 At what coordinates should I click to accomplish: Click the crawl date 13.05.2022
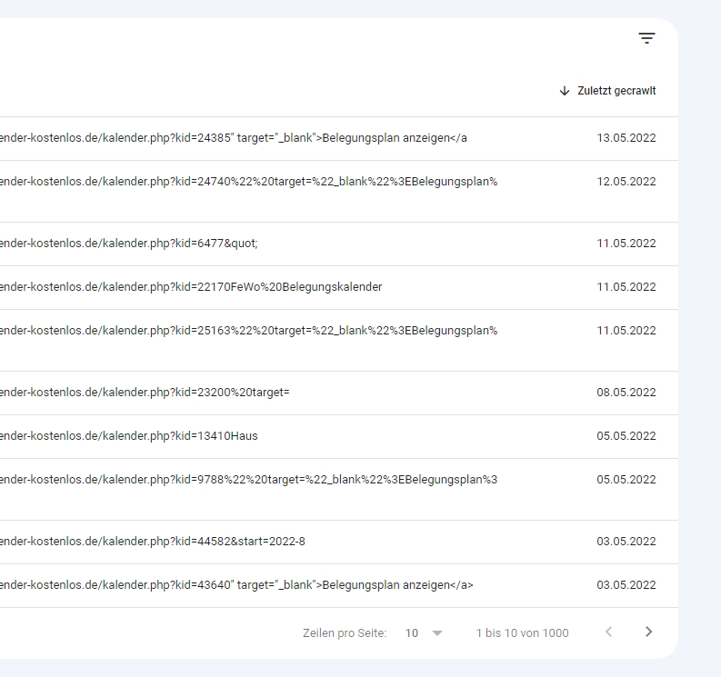point(626,138)
